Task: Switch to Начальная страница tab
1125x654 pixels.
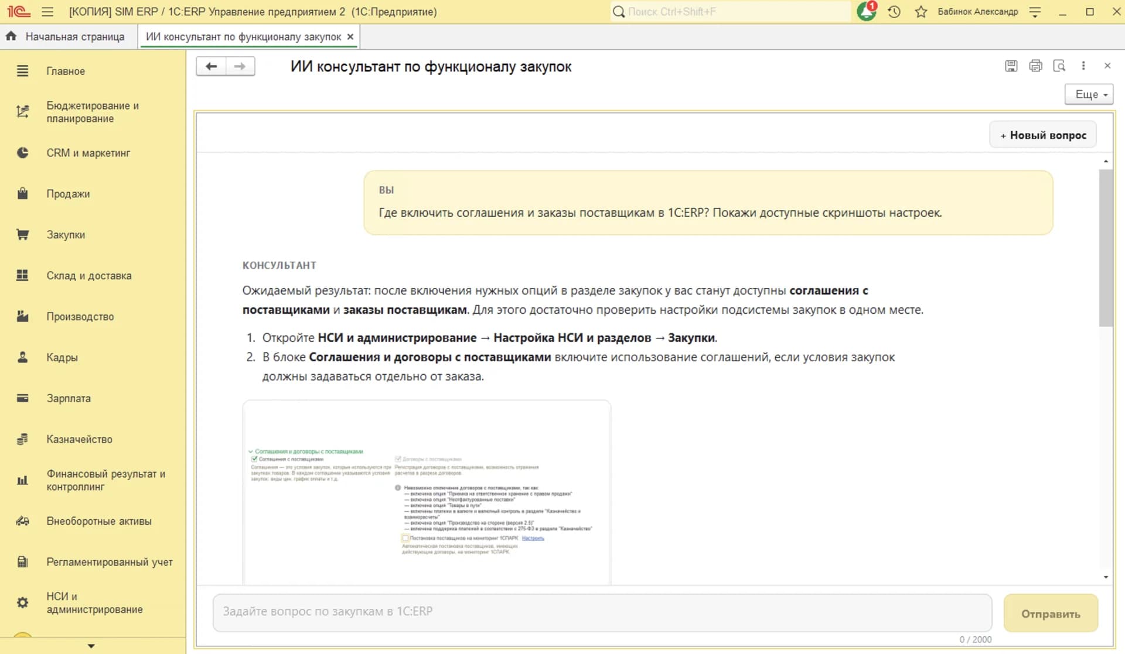Action: (x=69, y=36)
